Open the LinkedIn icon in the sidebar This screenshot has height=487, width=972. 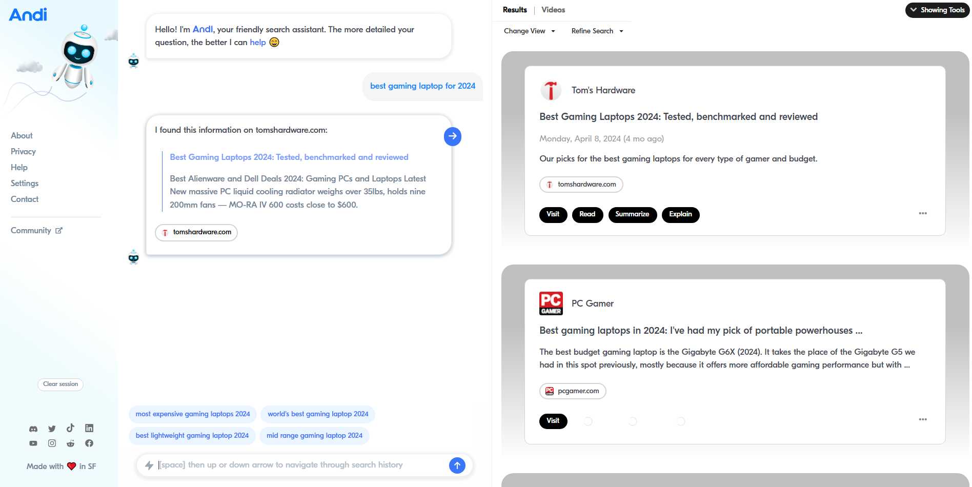click(x=89, y=428)
